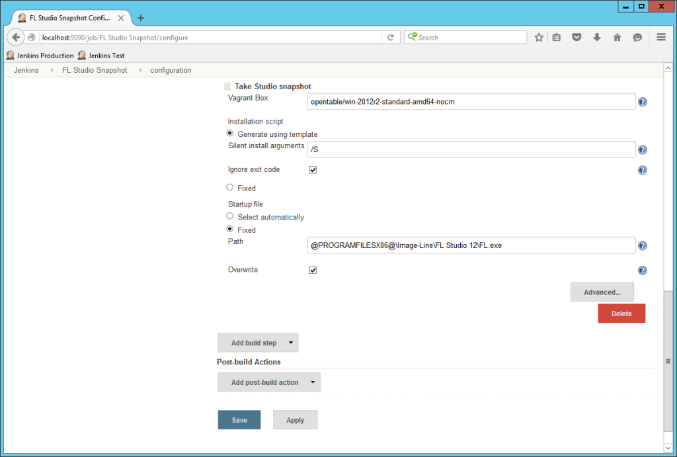This screenshot has height=457, width=677.
Task: Open the search engine dropdown
Action: [x=413, y=37]
